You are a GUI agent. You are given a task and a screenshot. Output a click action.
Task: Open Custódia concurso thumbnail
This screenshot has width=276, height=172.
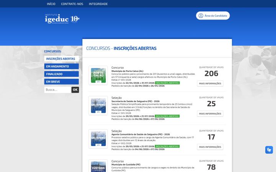pyautogui.click(x=98, y=166)
